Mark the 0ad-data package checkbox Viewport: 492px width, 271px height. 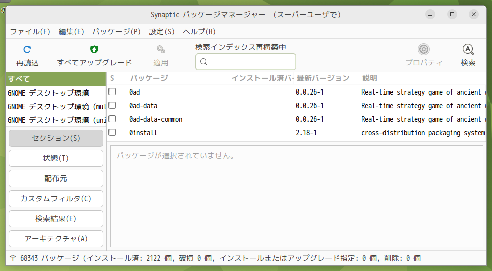click(112, 106)
